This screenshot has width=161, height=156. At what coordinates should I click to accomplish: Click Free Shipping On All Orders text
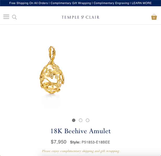[x=29, y=3]
